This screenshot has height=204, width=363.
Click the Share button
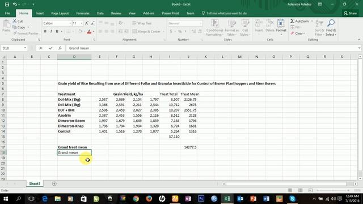coord(350,13)
